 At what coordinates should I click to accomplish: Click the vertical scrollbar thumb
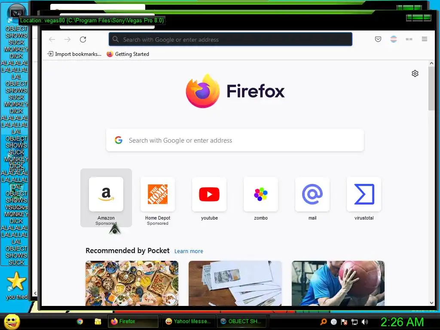point(431,89)
